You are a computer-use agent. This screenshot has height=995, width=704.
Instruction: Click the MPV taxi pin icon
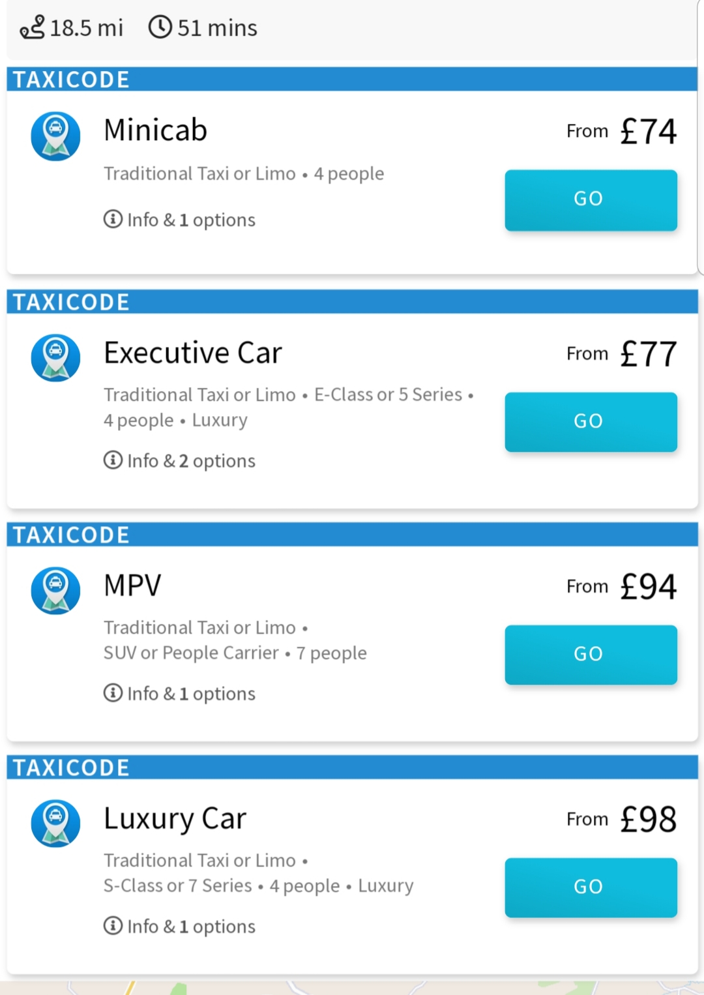click(56, 591)
